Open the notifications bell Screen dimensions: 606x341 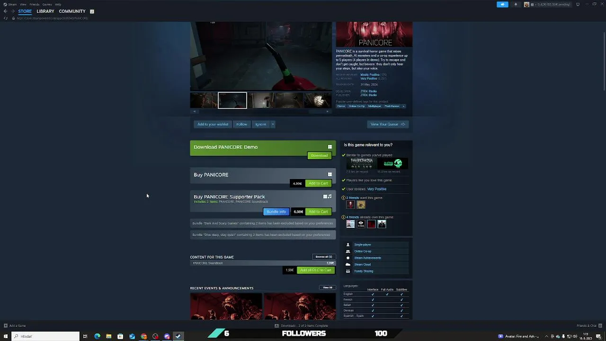point(516,4)
